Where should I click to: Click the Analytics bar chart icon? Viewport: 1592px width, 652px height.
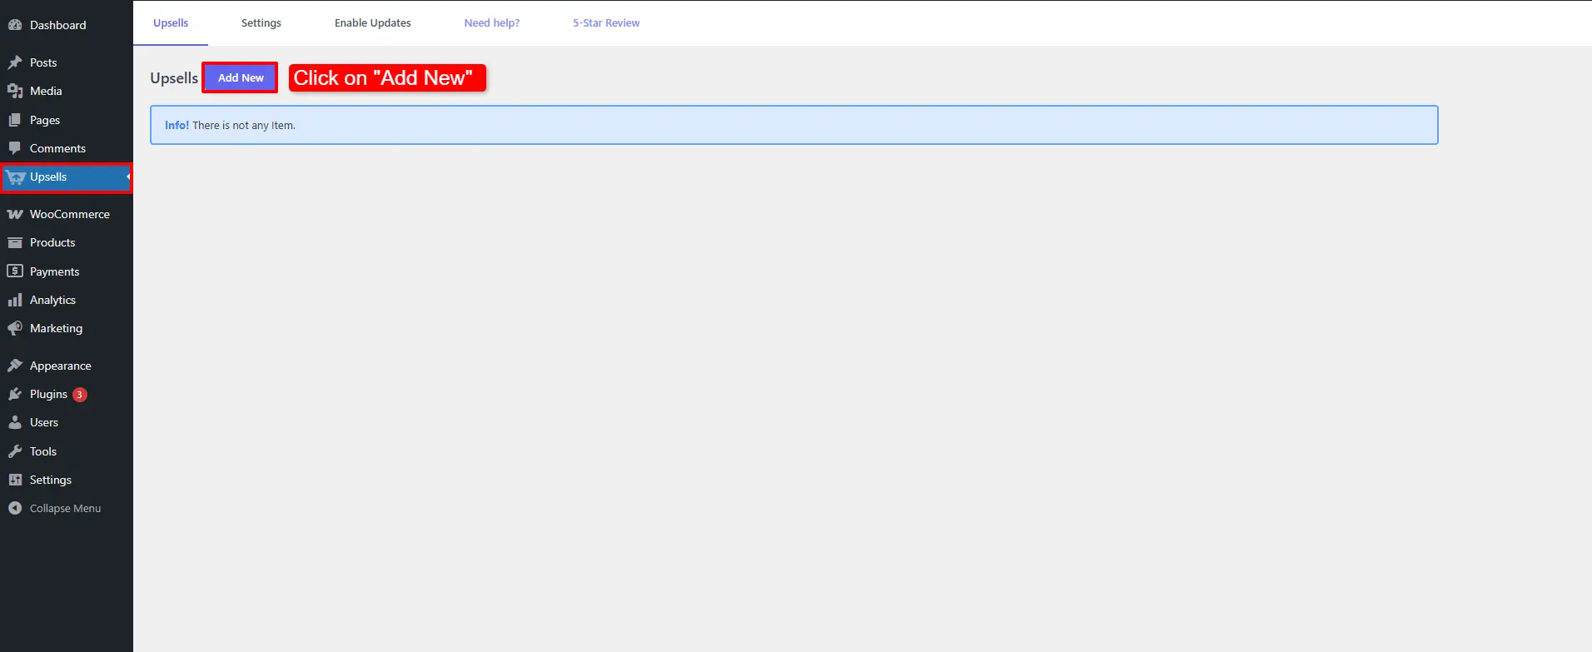click(x=15, y=300)
